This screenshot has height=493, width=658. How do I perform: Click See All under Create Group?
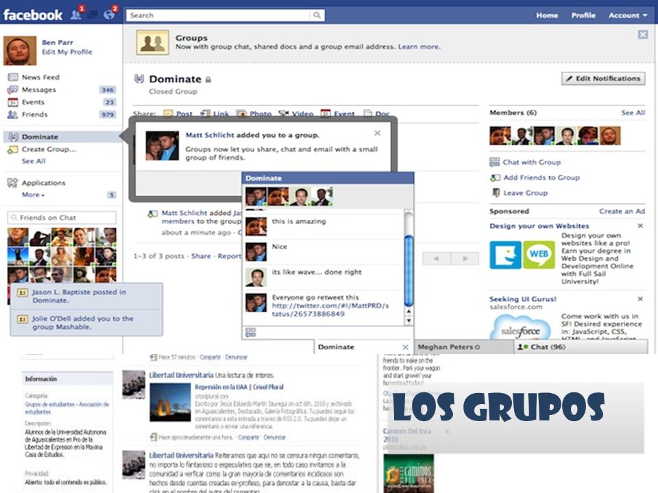click(34, 161)
